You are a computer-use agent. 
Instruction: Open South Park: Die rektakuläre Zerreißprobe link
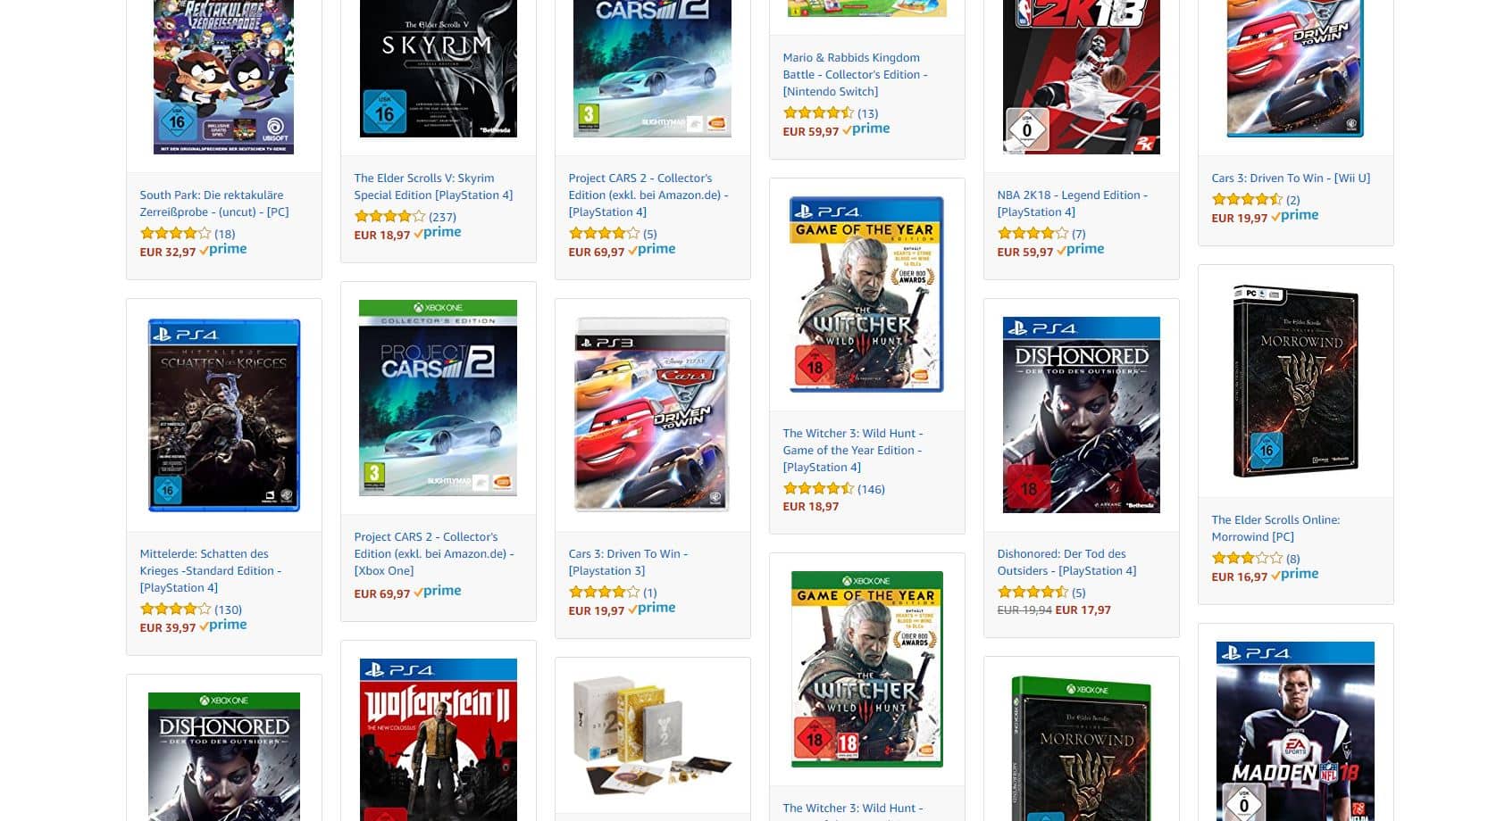[x=214, y=203]
